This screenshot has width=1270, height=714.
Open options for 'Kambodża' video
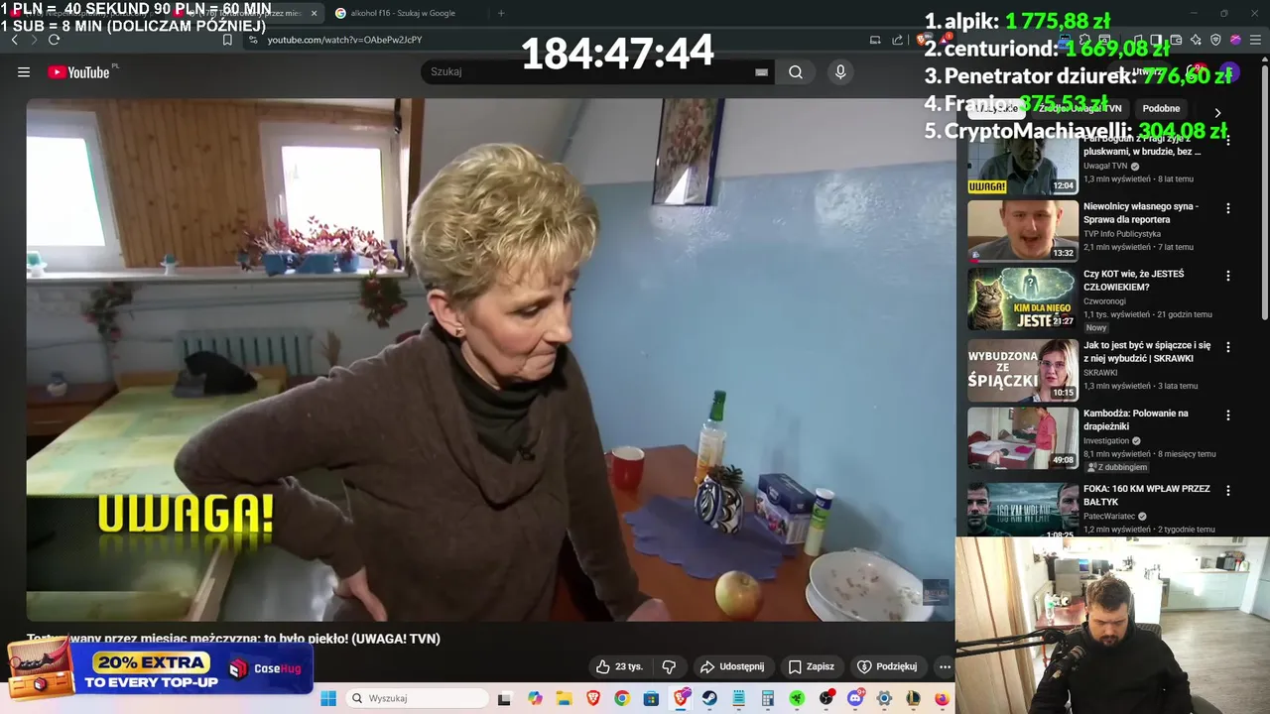[x=1228, y=415]
